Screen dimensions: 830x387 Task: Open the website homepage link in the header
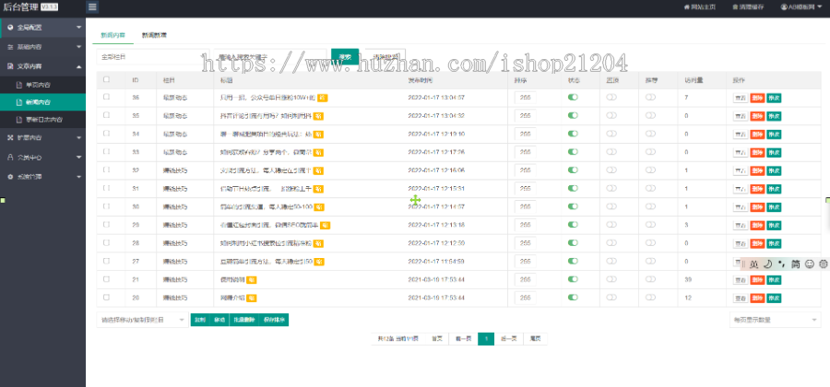click(x=700, y=6)
